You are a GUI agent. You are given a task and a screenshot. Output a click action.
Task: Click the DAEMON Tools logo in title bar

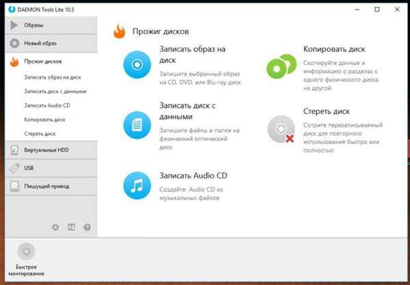click(12, 10)
